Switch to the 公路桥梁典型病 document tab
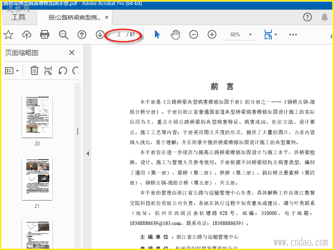This screenshot has width=334, height=250. 74,17
